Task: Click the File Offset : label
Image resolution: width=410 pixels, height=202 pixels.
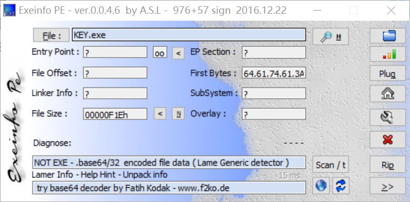Action: tap(54, 73)
